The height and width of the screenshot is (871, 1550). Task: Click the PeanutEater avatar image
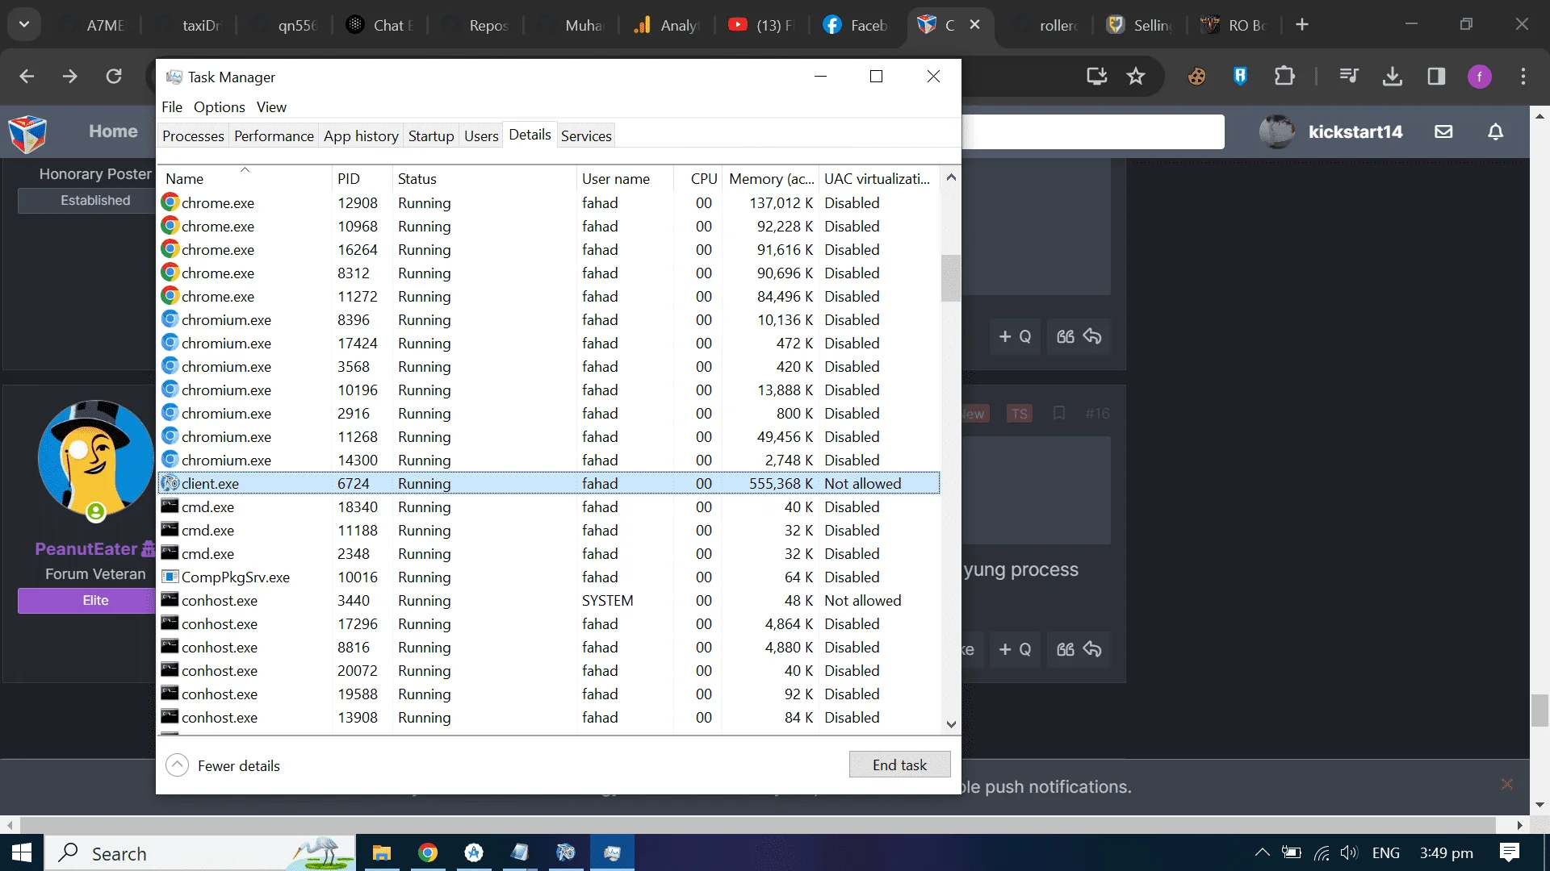(95, 458)
